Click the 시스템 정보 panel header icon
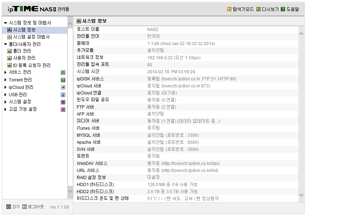The image size is (347, 216). click(x=79, y=21)
